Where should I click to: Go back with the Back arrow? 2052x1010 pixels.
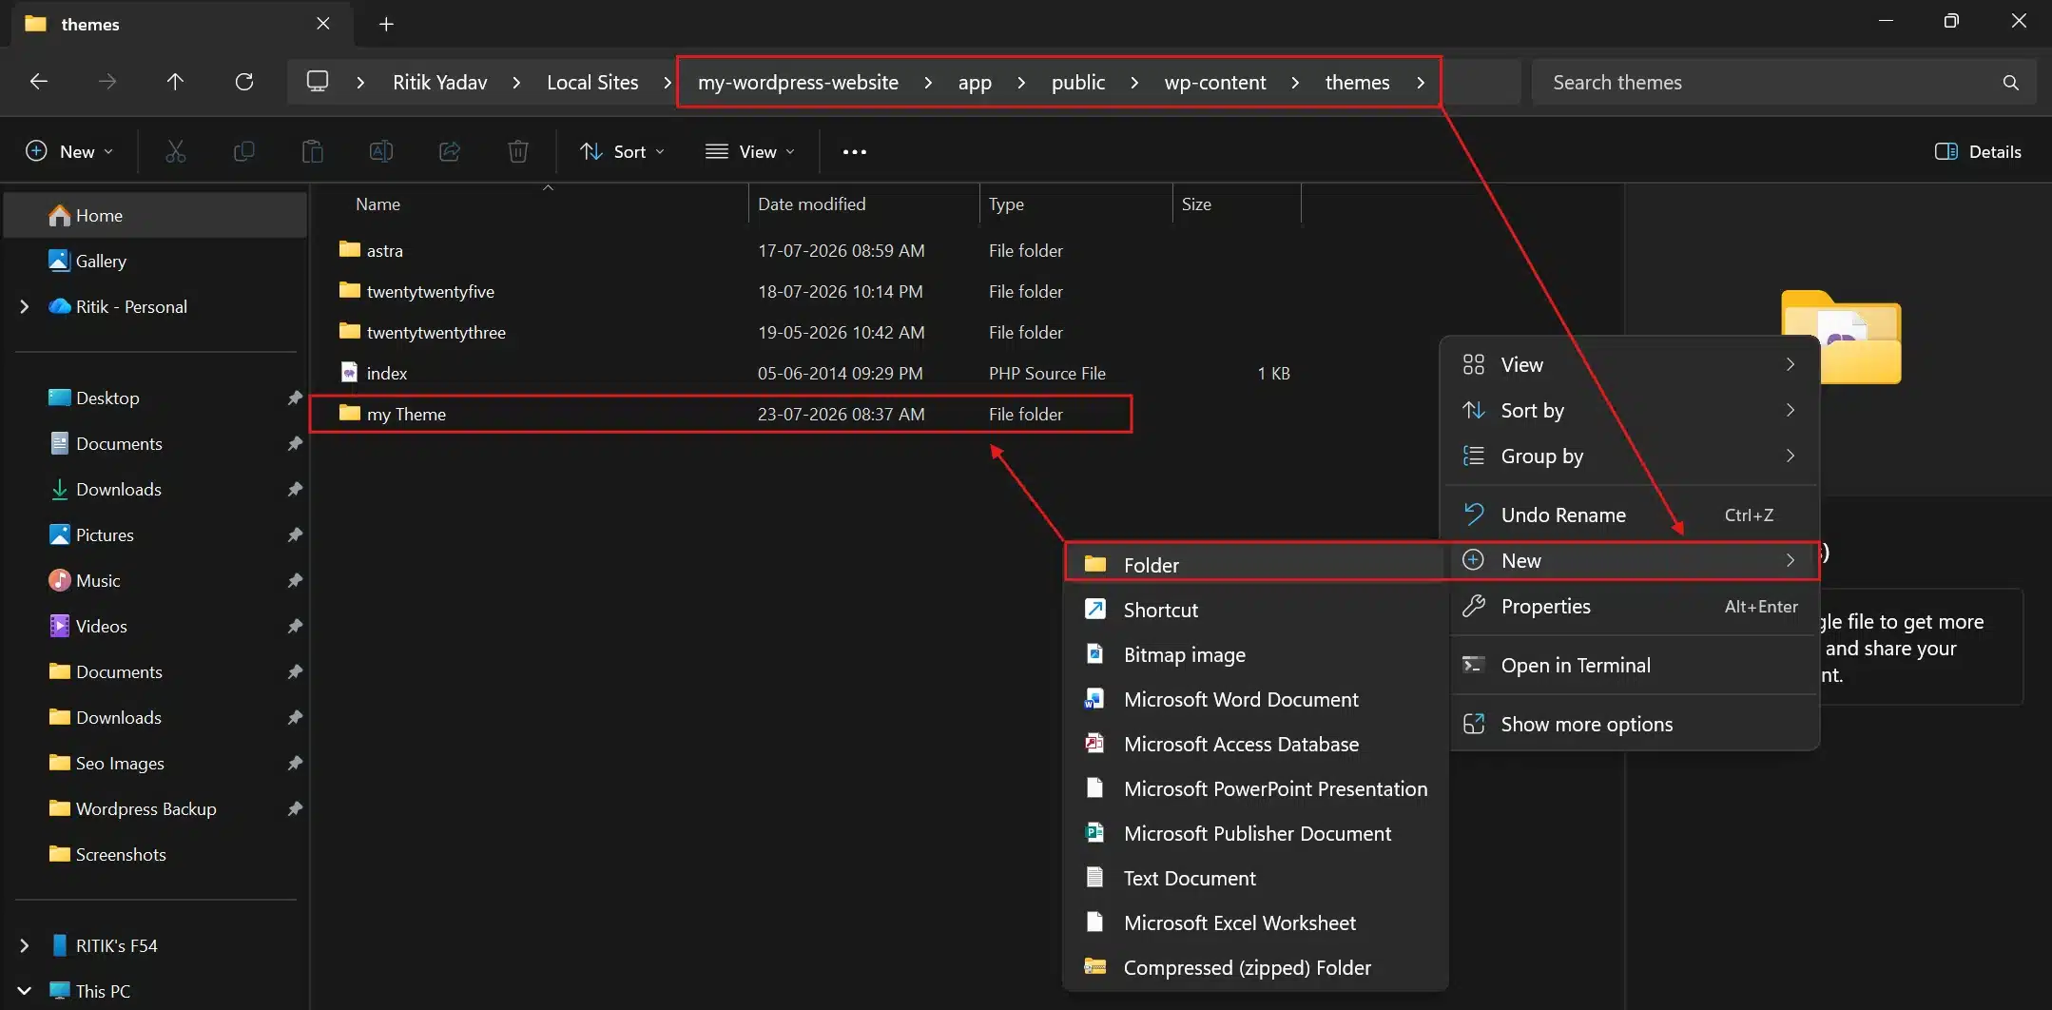(x=39, y=82)
